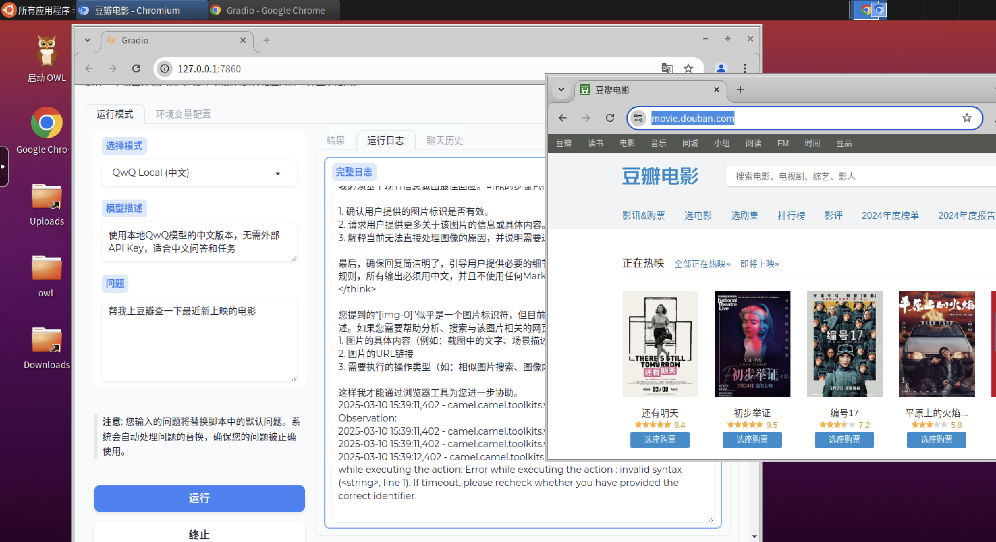Viewport: 996px width, 542px height.
Task: Open the 即将上映» link
Action: point(760,264)
